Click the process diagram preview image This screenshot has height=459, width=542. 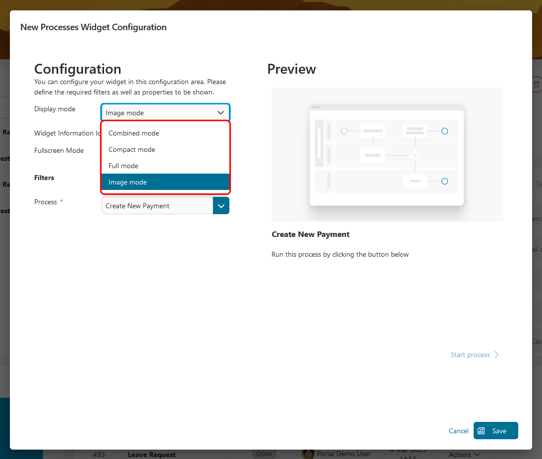(x=387, y=154)
